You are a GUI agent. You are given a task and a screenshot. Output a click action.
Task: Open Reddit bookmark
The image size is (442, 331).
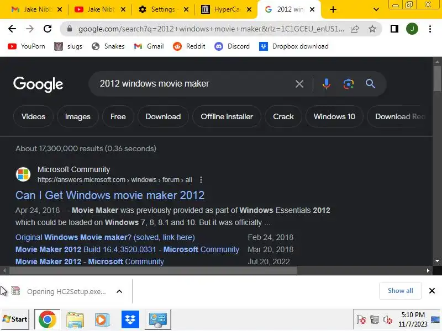click(x=189, y=46)
